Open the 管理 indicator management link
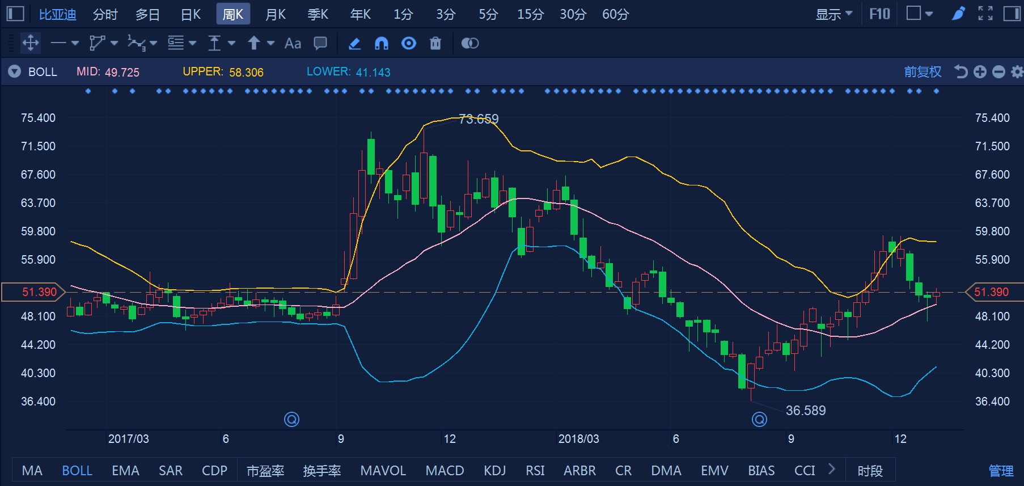This screenshot has width=1024, height=486. (x=1001, y=471)
